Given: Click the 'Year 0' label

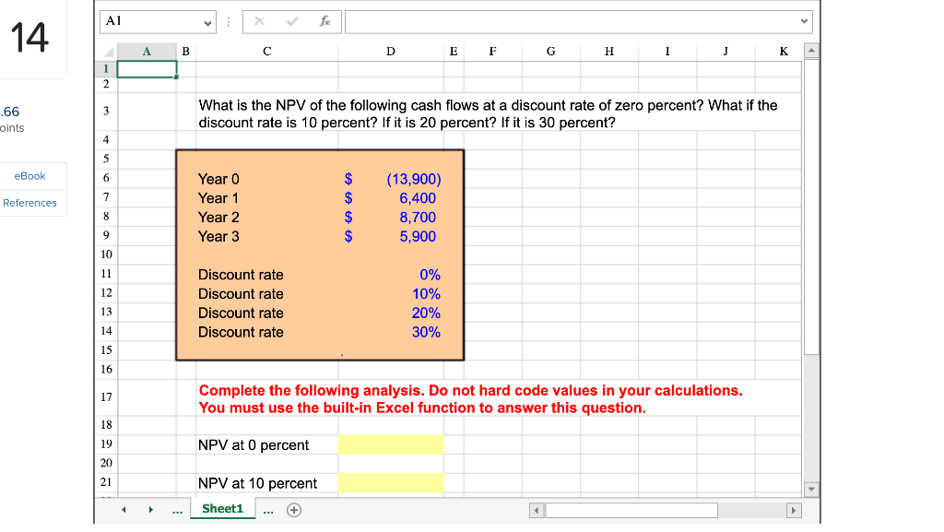Looking at the screenshot, I should point(218,180).
